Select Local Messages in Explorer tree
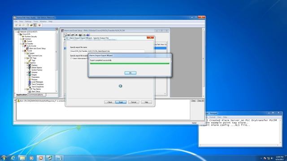Viewport: 287px width, 161px height. [x=37, y=82]
